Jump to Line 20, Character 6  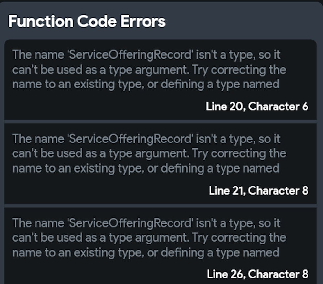257,106
